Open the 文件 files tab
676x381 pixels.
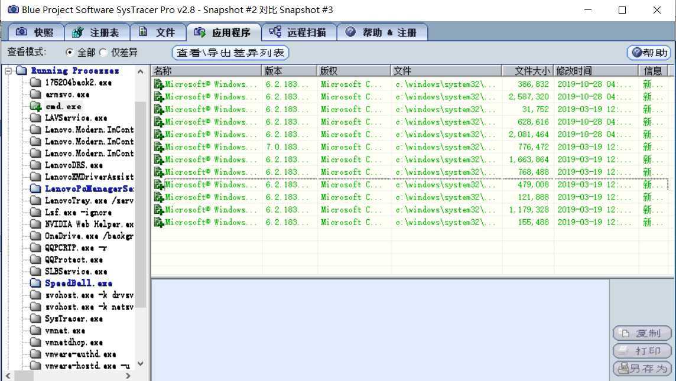pos(158,32)
